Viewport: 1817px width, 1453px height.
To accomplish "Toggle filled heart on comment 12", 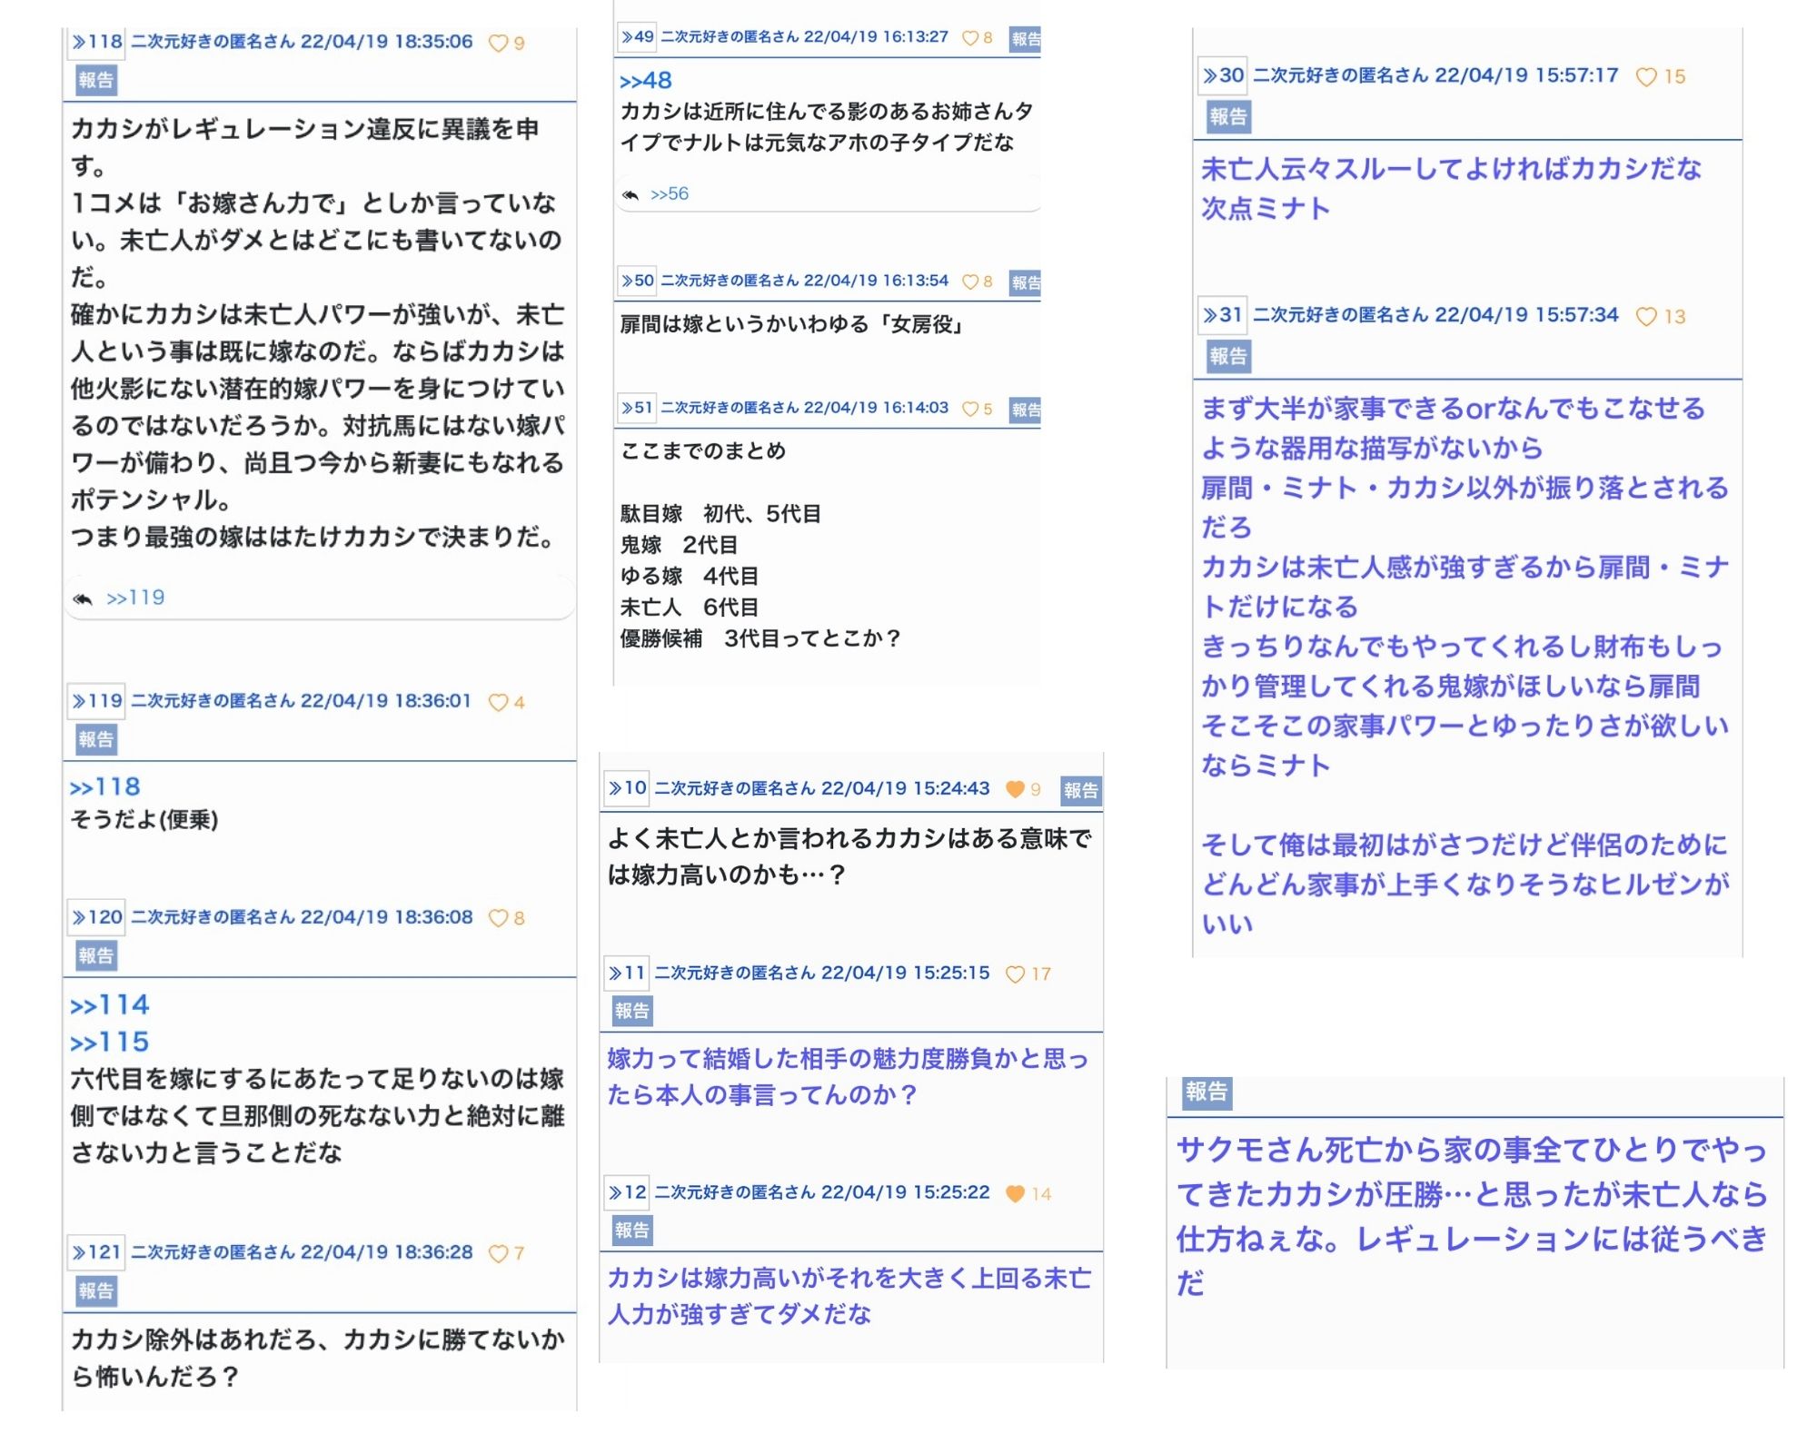I will 1015,1193.
